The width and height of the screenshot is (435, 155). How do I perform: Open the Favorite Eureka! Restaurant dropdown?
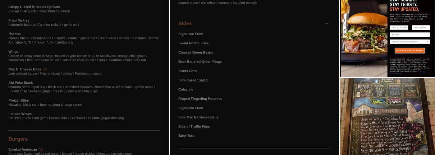tap(410, 42)
